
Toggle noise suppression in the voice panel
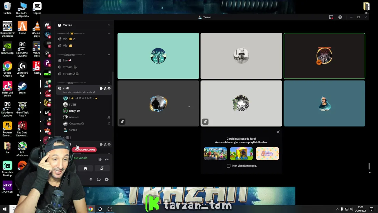pos(100,160)
